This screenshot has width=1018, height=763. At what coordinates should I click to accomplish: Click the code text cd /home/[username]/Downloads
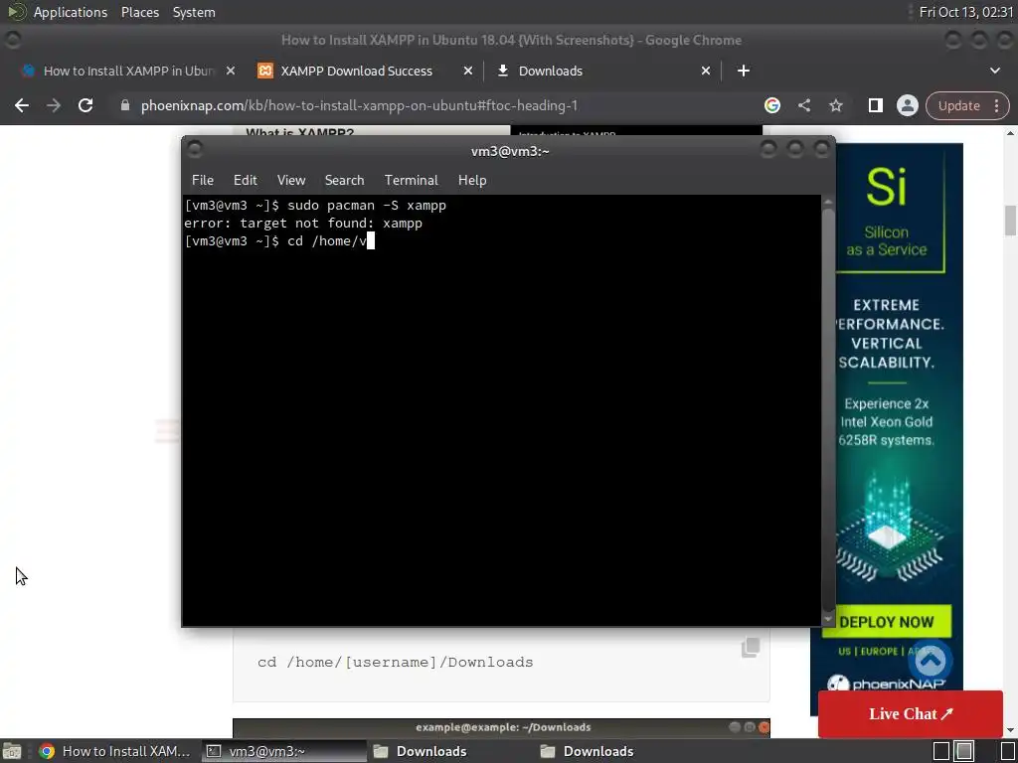[x=395, y=663]
